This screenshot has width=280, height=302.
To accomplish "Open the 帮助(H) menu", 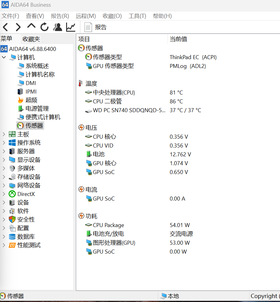I will (162, 16).
